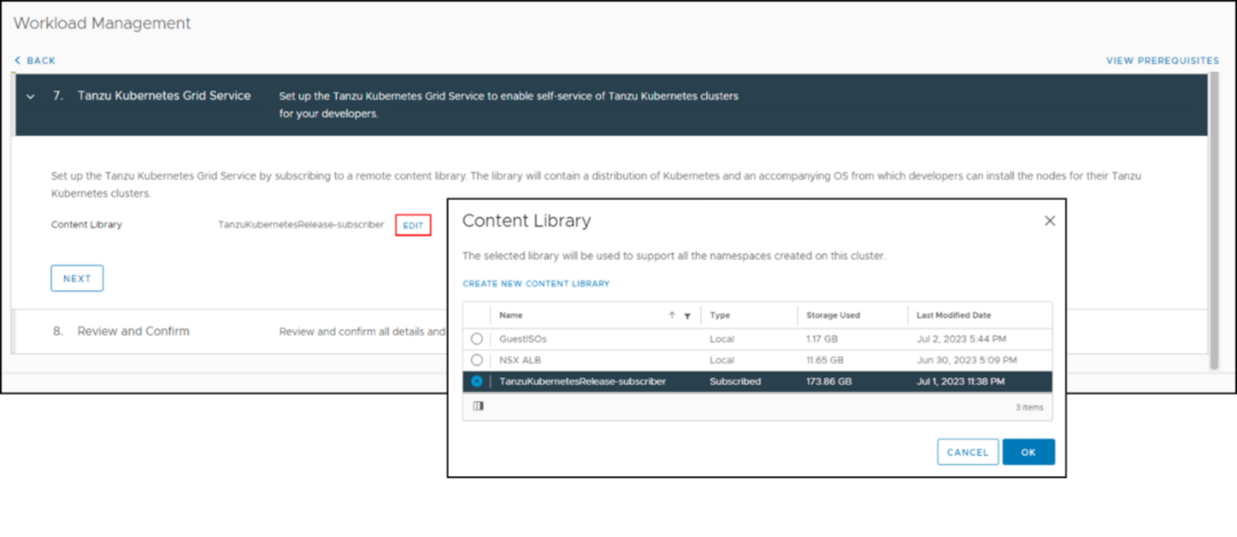Click the Workload Management page title
Viewport: 1237px width, 537px height.
click(x=102, y=23)
